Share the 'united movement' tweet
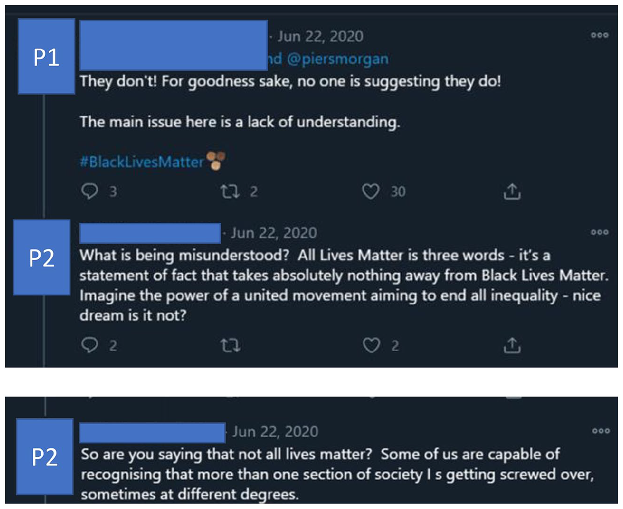 [x=512, y=345]
